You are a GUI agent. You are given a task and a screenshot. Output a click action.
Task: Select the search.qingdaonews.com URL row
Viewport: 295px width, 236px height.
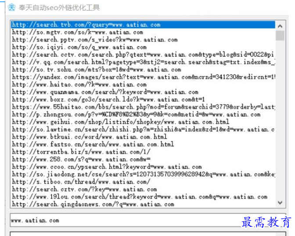[143, 204]
